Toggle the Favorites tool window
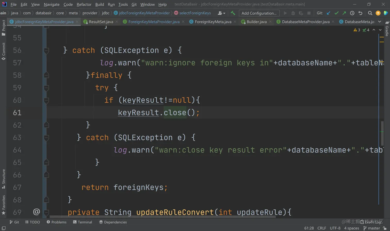The image size is (390, 231). tap(4, 205)
